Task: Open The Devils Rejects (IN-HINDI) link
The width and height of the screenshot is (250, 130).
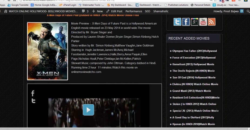Action: click(x=194, y=71)
